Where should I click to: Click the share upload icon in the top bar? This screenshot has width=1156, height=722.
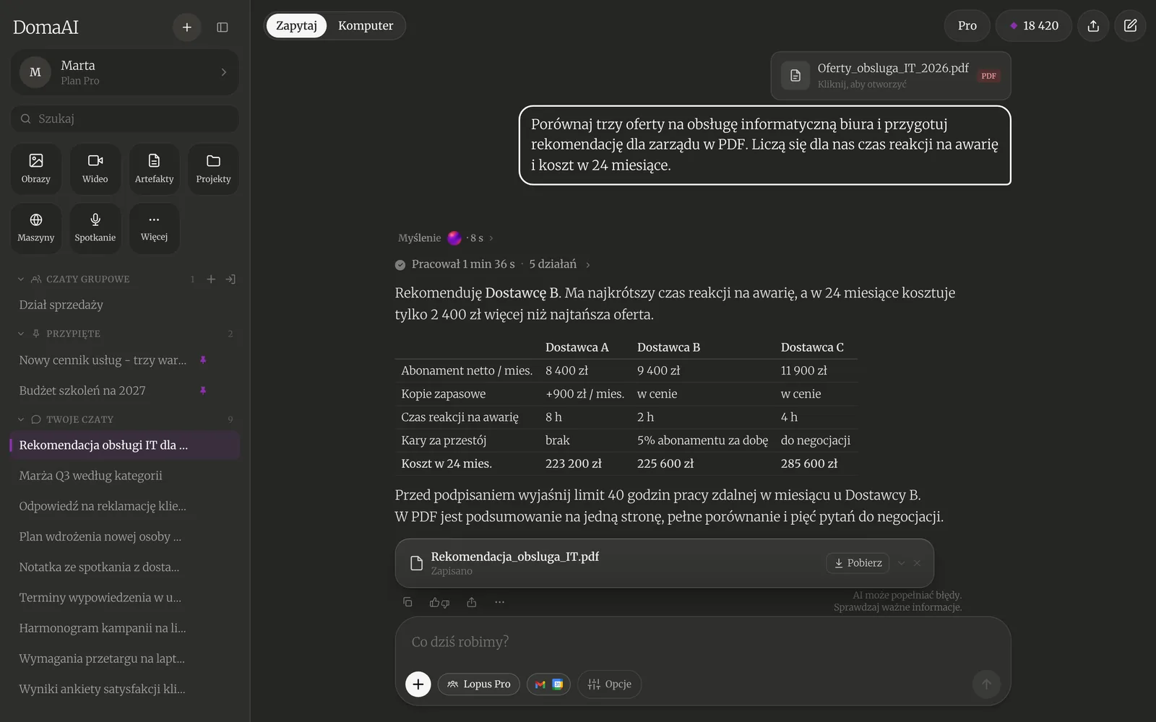tap(1093, 26)
